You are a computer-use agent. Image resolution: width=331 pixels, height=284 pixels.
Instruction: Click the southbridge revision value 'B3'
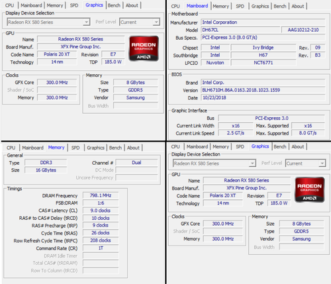tap(318, 55)
